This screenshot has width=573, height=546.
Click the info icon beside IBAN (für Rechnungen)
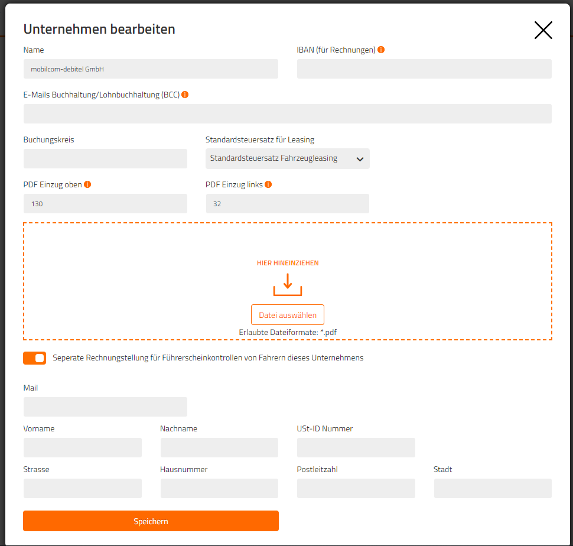tap(381, 50)
